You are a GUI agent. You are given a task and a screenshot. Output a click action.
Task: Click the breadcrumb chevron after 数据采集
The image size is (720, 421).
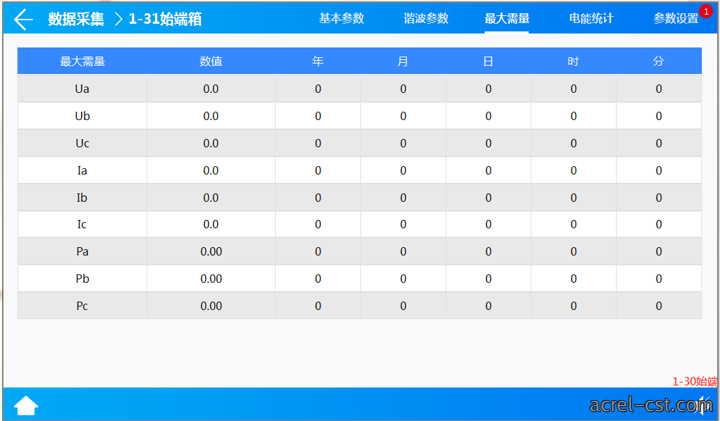118,20
